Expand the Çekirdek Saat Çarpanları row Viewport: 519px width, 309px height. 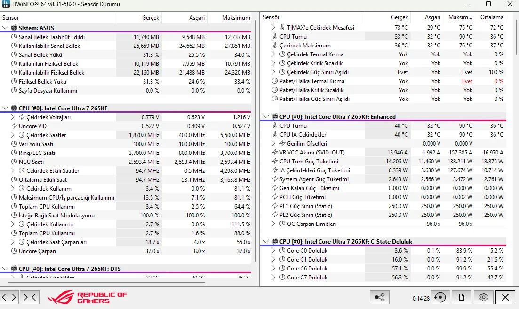tap(13, 242)
